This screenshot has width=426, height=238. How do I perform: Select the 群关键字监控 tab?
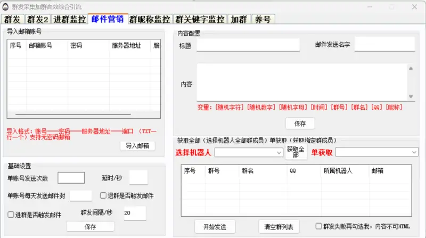click(x=200, y=20)
